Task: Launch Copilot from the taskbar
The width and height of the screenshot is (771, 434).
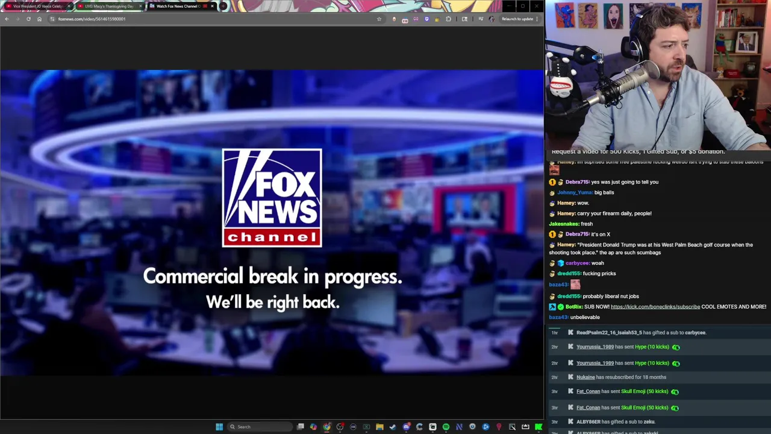Action: pyautogui.click(x=313, y=427)
